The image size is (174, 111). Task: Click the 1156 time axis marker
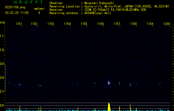pyautogui.click(x=100, y=24)
